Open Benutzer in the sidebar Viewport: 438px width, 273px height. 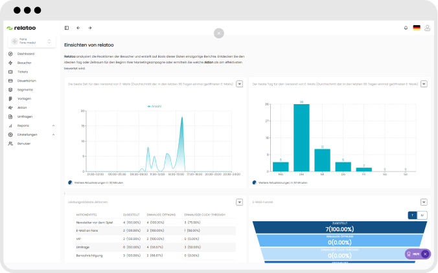(24, 144)
